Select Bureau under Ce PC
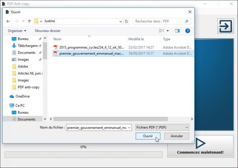This screenshot has height=168, width=238. pos(20,112)
